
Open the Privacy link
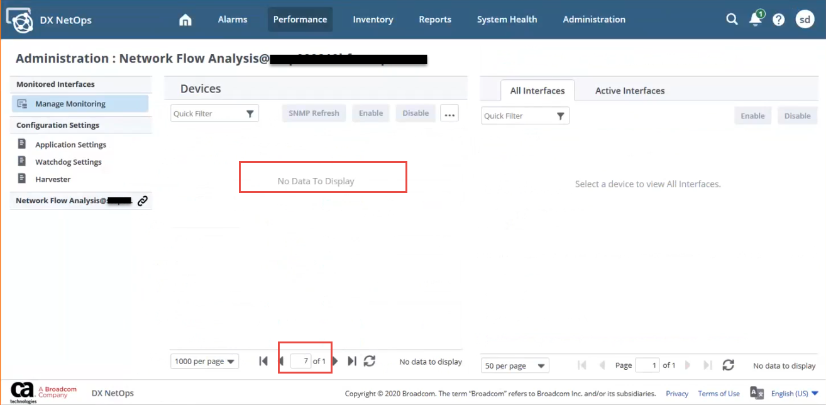(x=677, y=394)
